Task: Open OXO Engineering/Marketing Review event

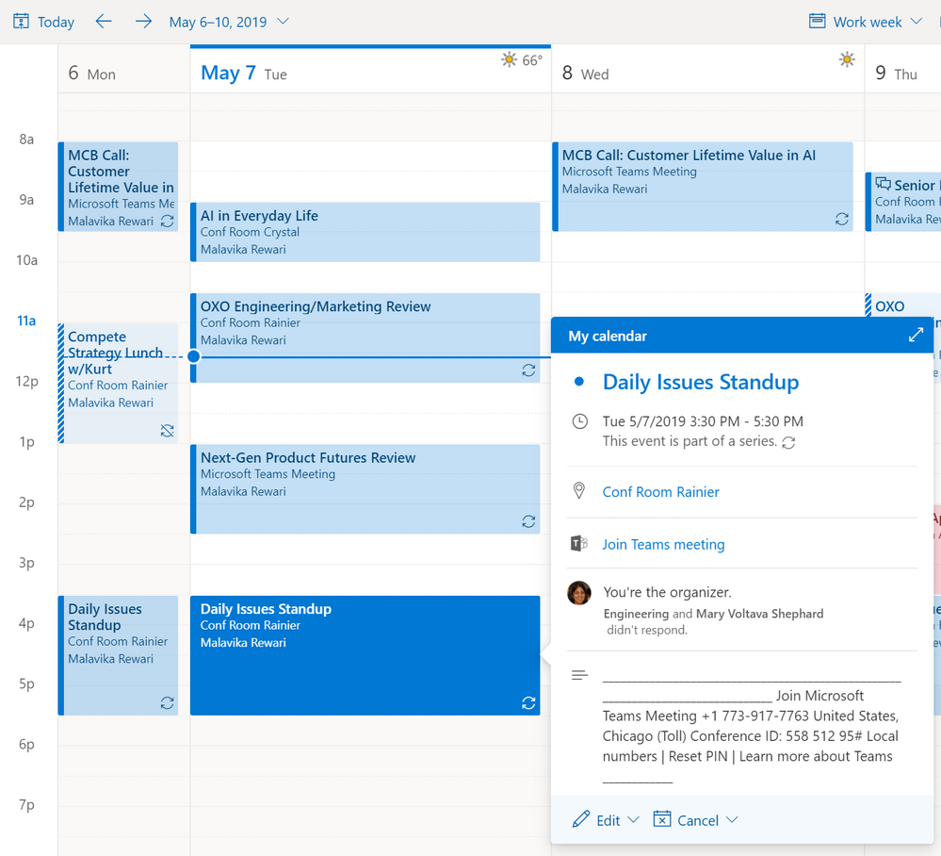Action: (365, 337)
